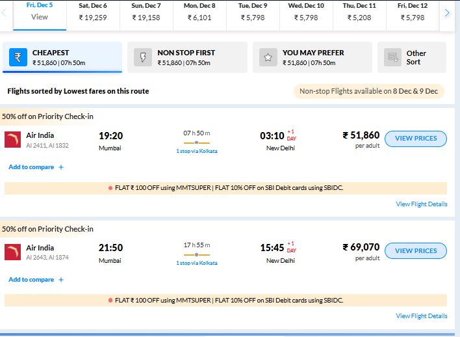The height and width of the screenshot is (337, 460).
Task: Sort flights by You May Prefer
Action: coord(313,57)
